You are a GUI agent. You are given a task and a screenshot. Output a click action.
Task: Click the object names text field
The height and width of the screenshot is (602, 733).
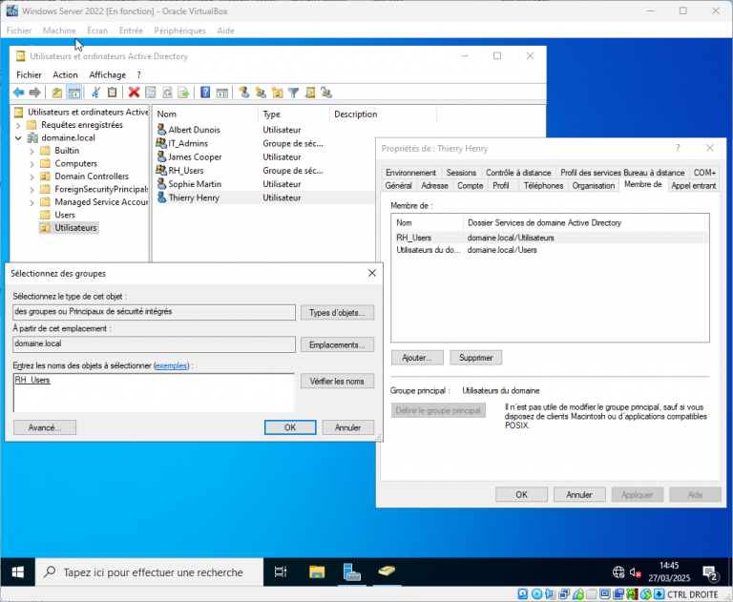pyautogui.click(x=153, y=391)
